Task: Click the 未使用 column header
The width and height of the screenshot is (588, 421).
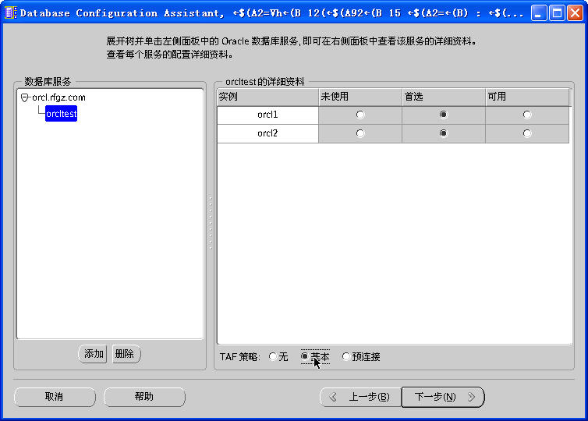Action: pos(360,97)
